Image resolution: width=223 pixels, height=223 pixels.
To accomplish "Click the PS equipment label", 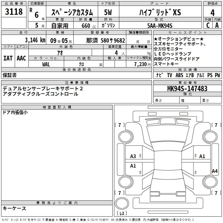I will coord(210,75).
